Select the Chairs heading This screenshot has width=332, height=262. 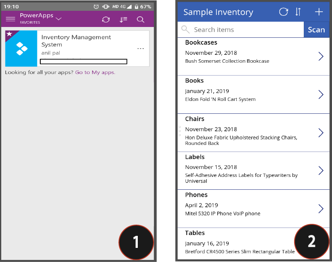point(195,119)
